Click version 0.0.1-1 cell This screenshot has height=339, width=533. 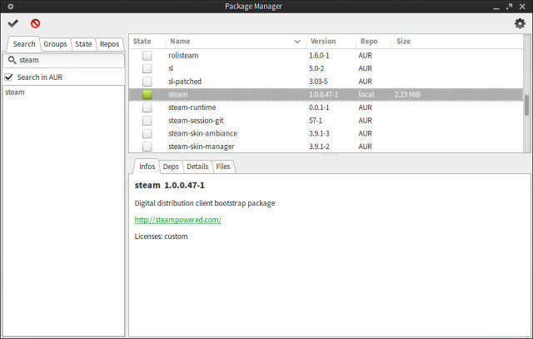tap(319, 107)
